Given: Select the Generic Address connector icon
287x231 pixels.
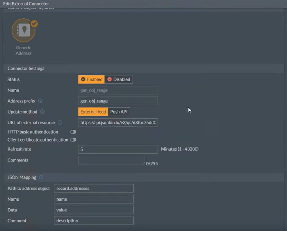Looking at the screenshot, I should [x=24, y=30].
